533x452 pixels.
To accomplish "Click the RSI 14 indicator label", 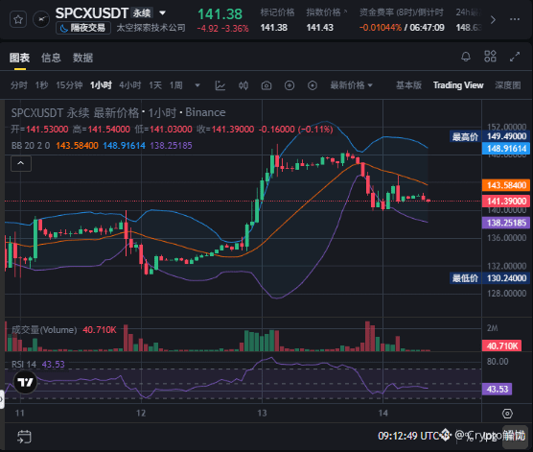I will pyautogui.click(x=24, y=365).
